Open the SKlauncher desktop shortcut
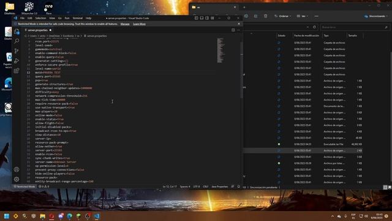This screenshot has height=221, width=392. click(x=29, y=8)
